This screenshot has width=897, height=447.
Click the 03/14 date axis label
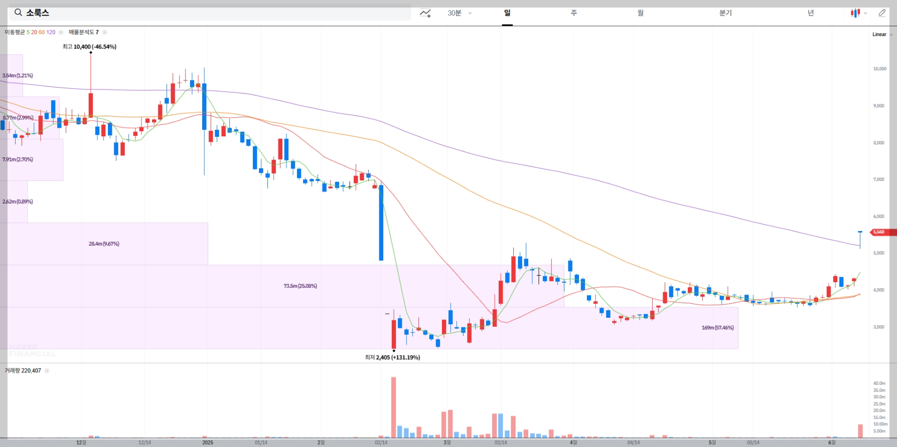501,442
